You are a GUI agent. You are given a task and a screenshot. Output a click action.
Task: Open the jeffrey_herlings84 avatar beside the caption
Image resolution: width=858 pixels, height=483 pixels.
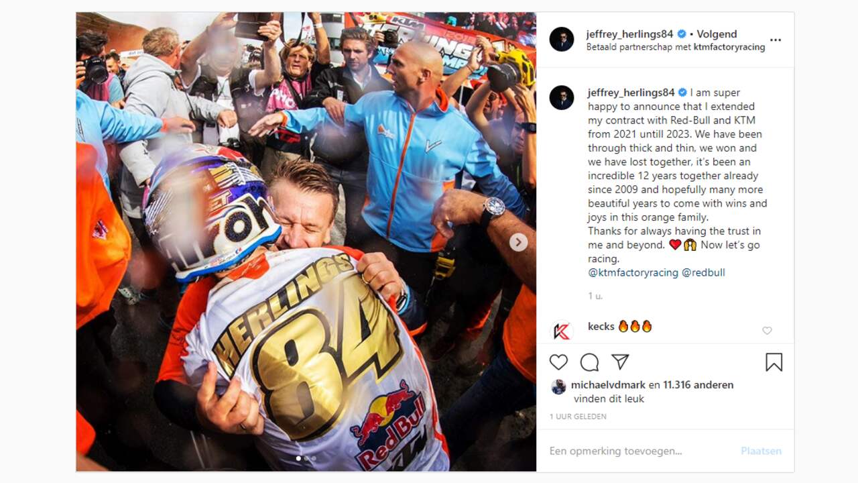pyautogui.click(x=562, y=97)
